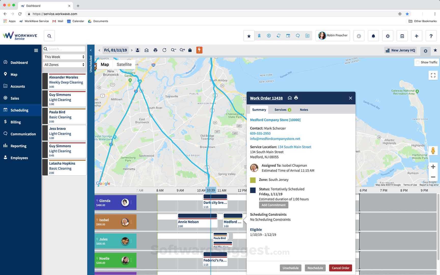Open the Medford Company Store account link
This screenshot has height=275, width=440.
[x=275, y=120]
